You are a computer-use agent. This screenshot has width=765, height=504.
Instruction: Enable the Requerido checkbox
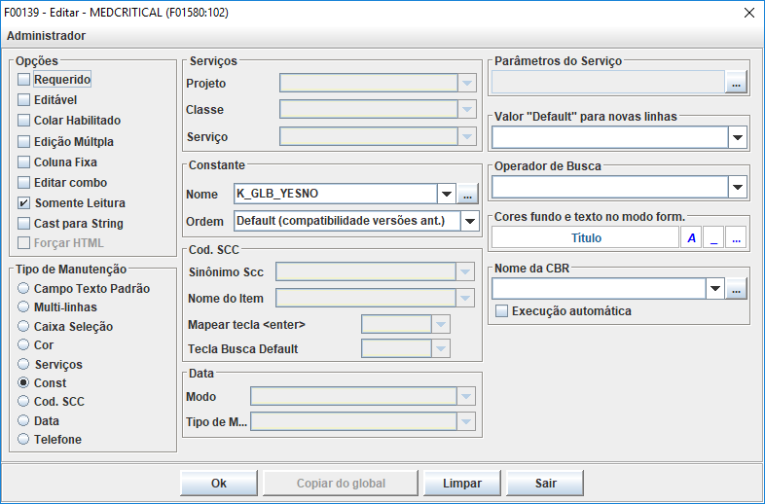(x=24, y=80)
